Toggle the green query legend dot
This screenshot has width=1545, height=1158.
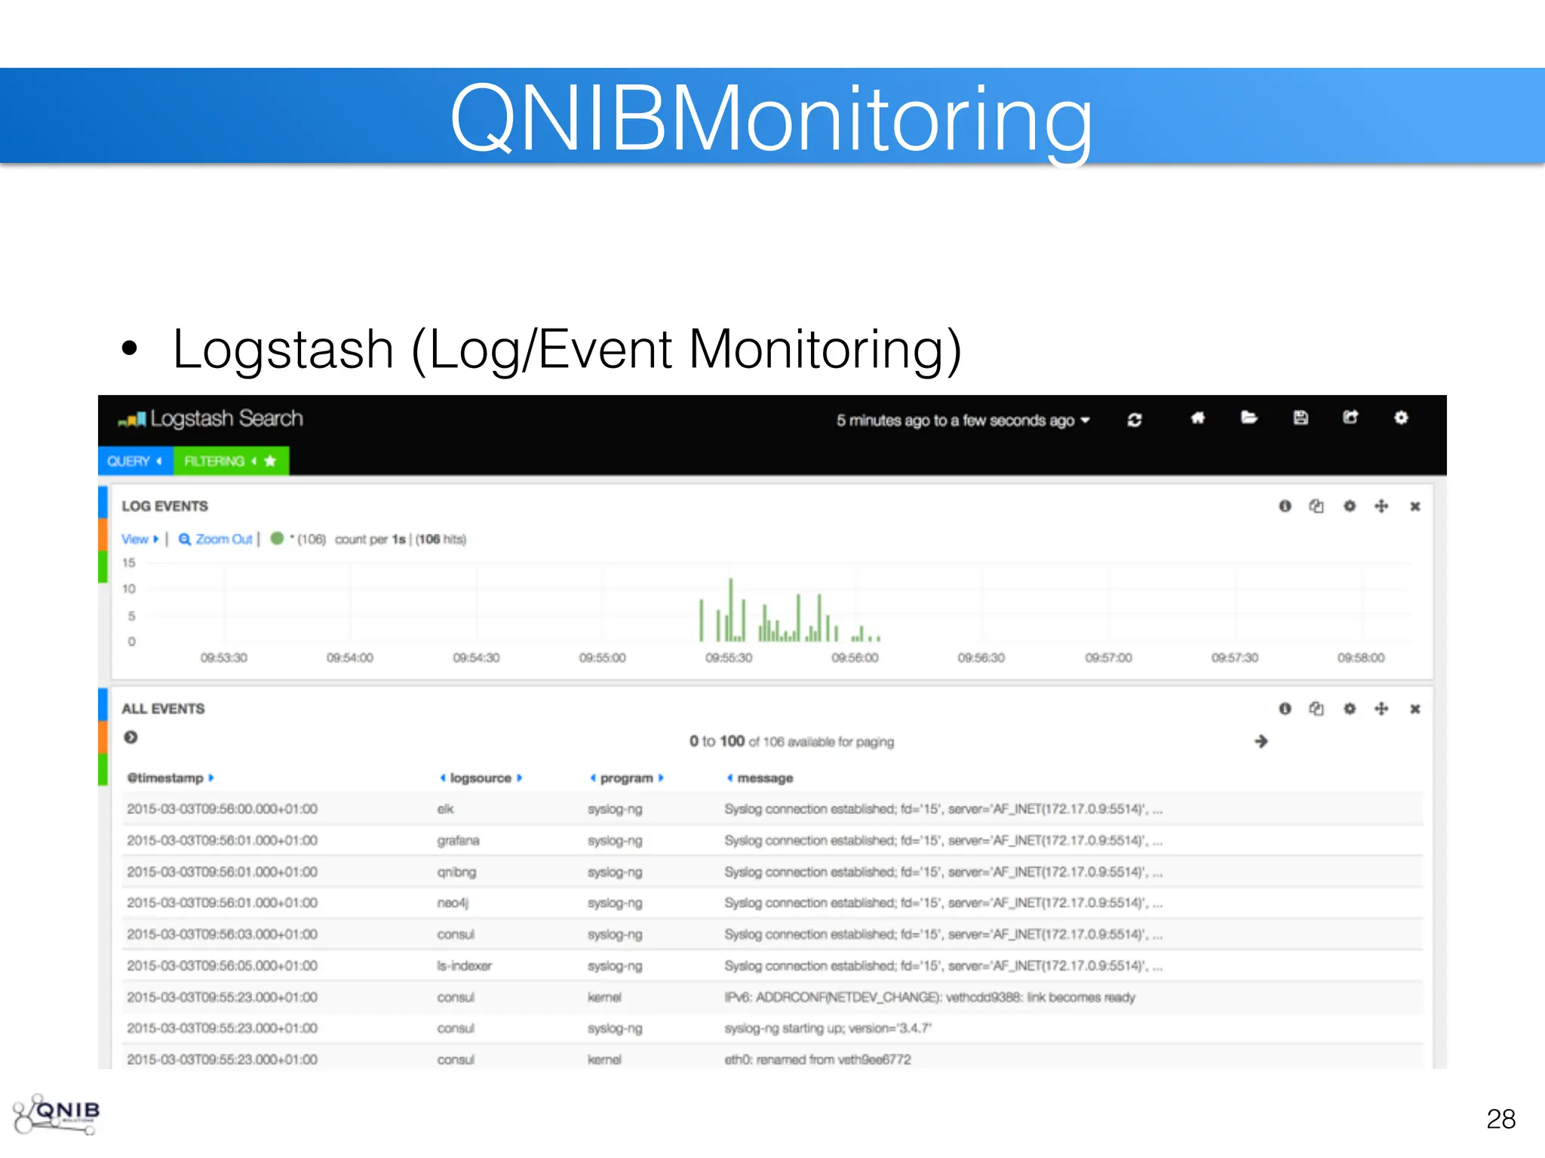click(x=277, y=538)
